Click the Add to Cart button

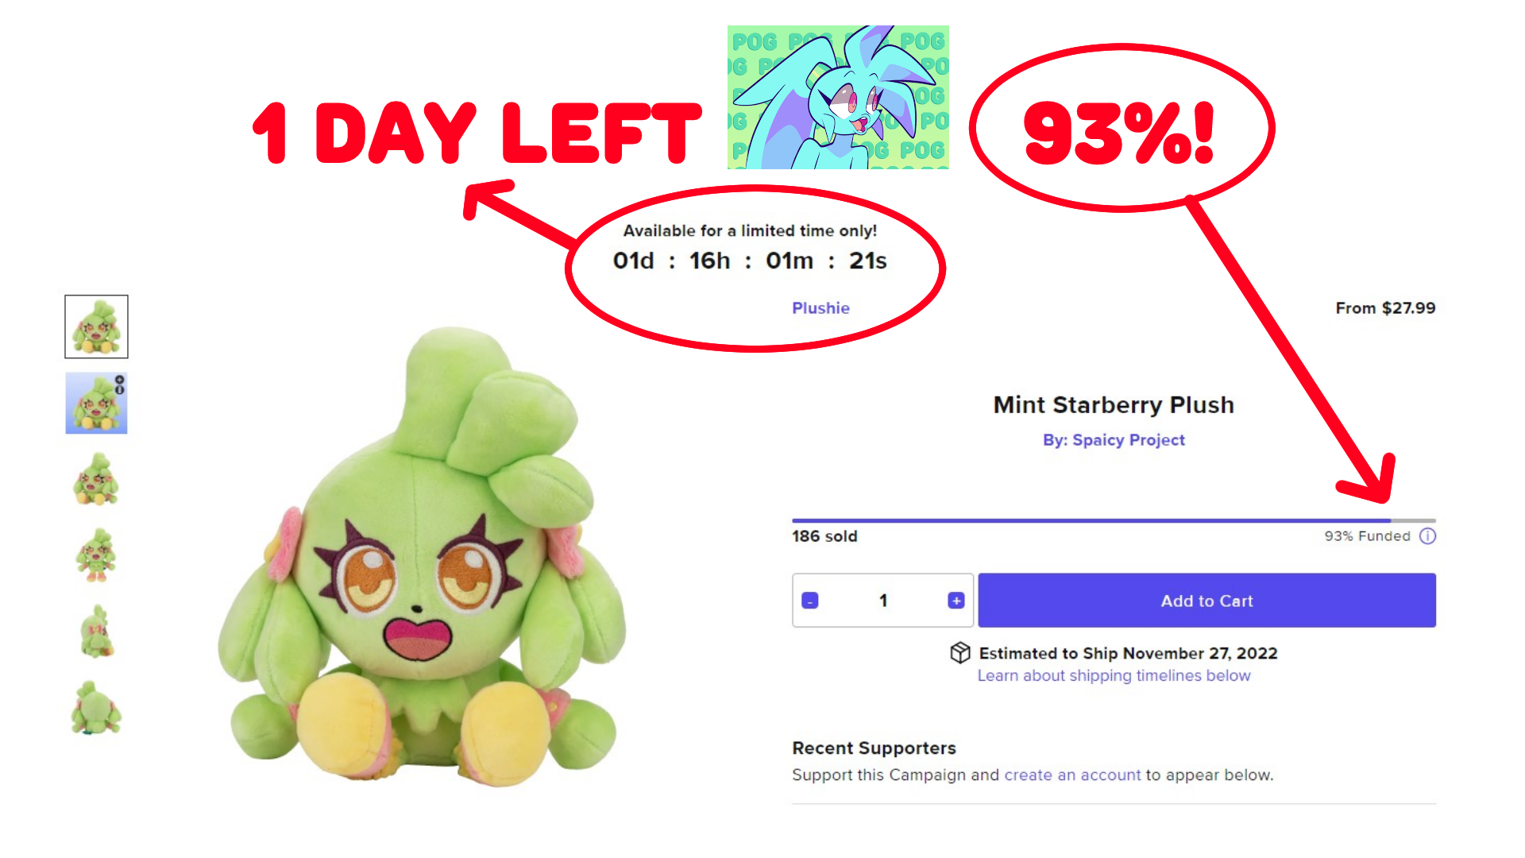click(1206, 601)
